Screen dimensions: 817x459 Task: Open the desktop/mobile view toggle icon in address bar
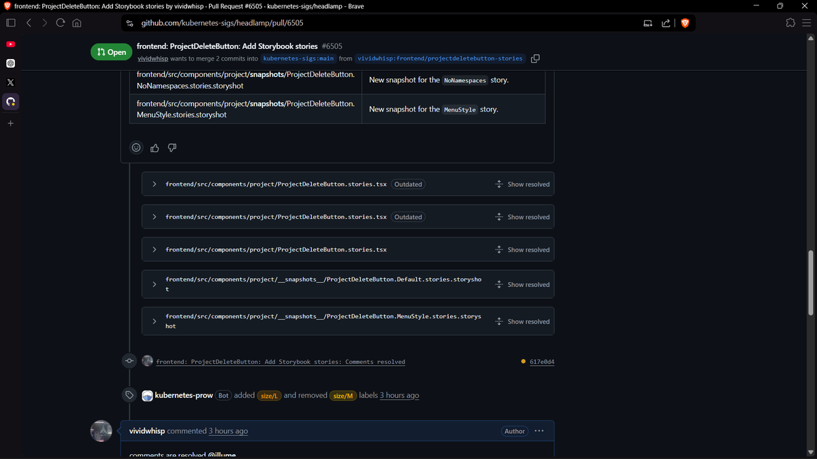[x=647, y=23]
